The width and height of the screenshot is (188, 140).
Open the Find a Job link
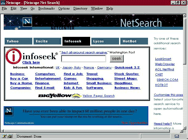tap(73, 74)
